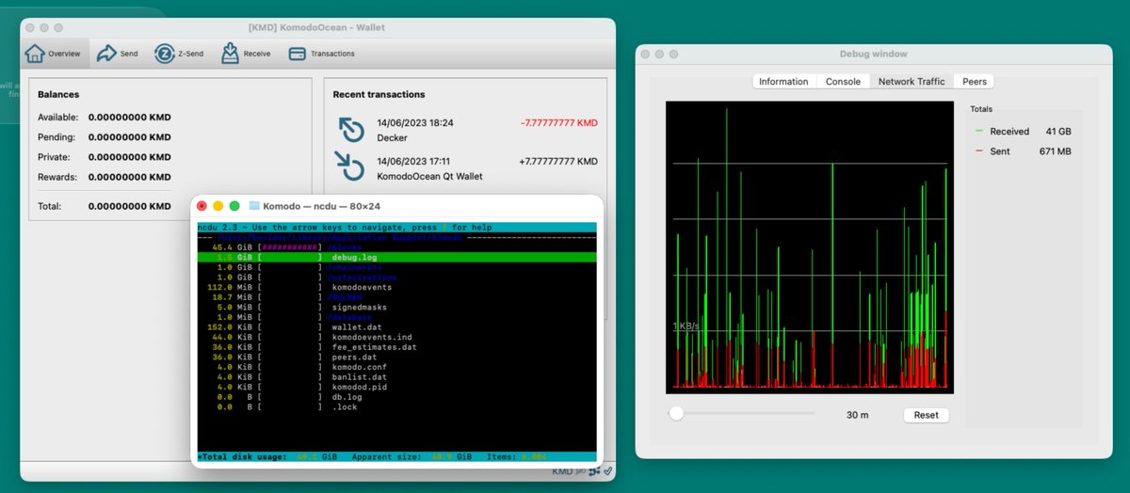
Task: Open the Receive page in wallet toolbar
Action: tap(246, 54)
